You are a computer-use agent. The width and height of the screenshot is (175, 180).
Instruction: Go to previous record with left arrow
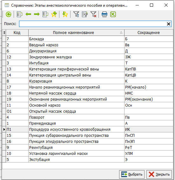[28, 14]
